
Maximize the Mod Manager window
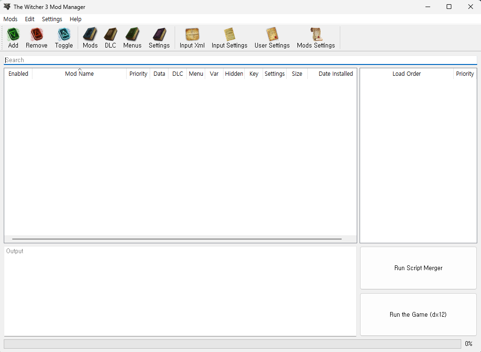[x=449, y=7]
